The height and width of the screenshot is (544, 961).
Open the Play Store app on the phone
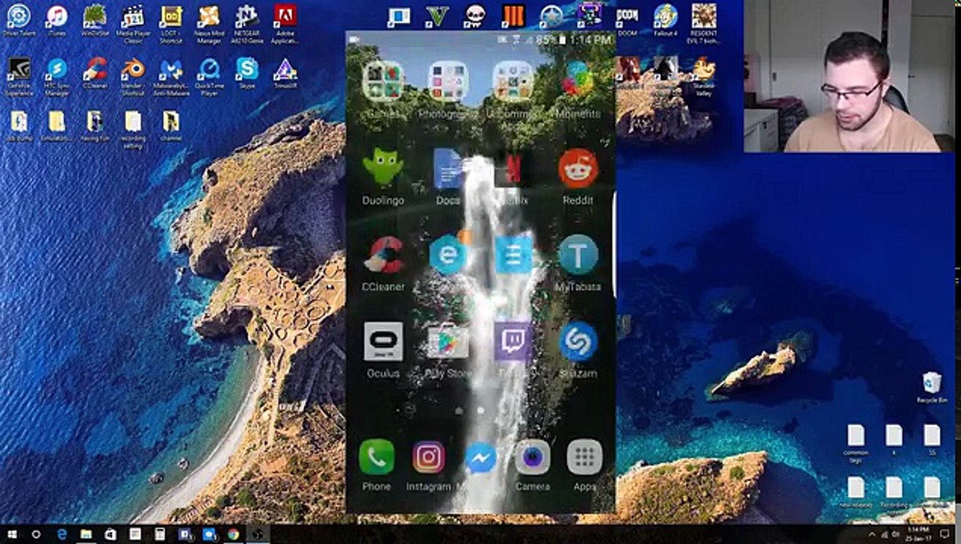pos(448,342)
